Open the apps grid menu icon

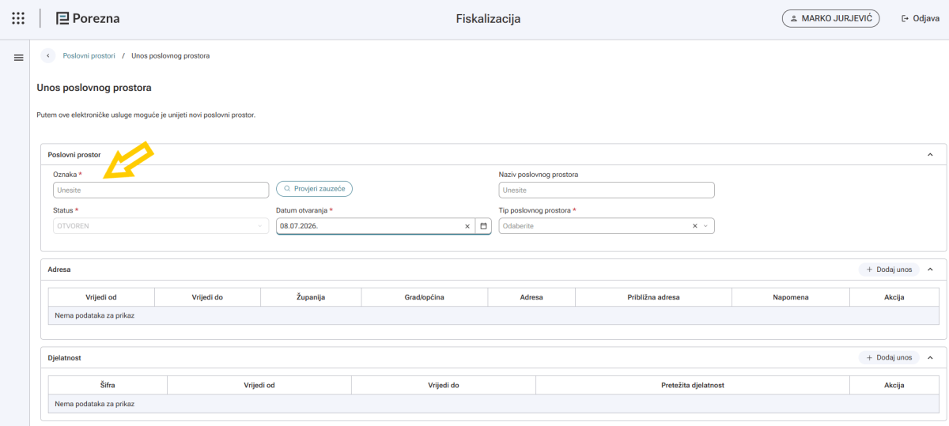[x=18, y=18]
